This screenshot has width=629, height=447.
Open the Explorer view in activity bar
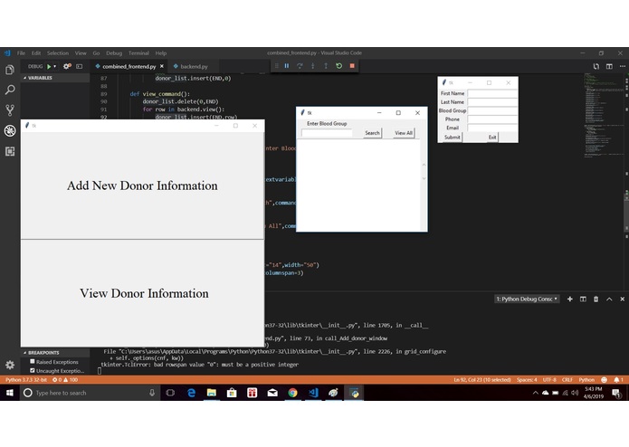click(10, 70)
